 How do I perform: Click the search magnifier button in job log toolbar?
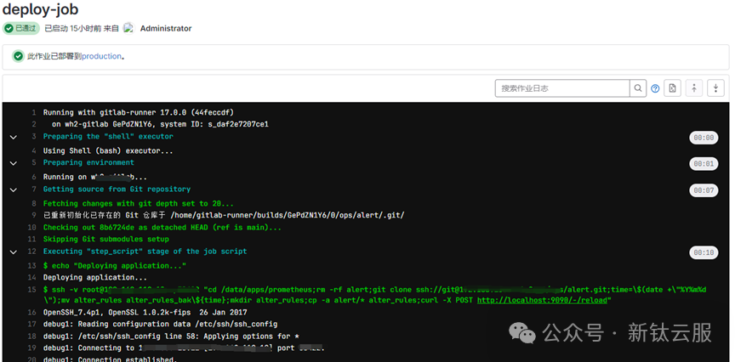pyautogui.click(x=638, y=88)
